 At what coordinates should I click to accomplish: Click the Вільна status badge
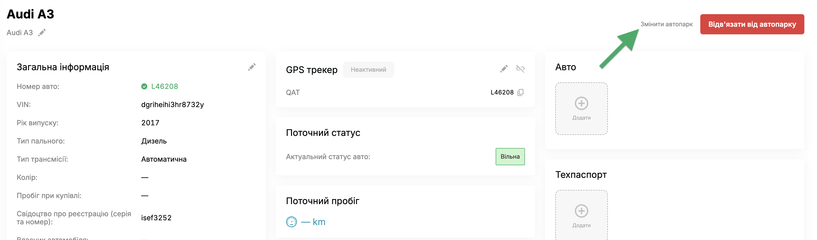(x=510, y=157)
